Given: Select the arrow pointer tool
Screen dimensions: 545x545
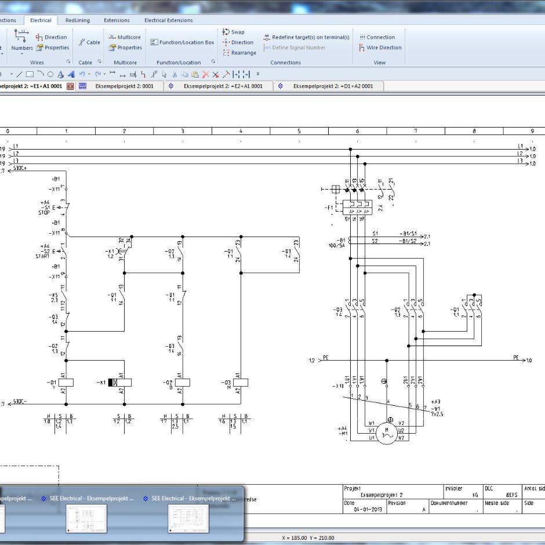Looking at the screenshot, I should pos(164,74).
